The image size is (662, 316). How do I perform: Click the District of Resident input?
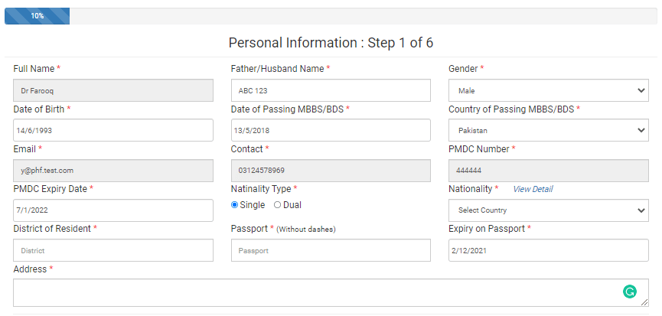[113, 250]
